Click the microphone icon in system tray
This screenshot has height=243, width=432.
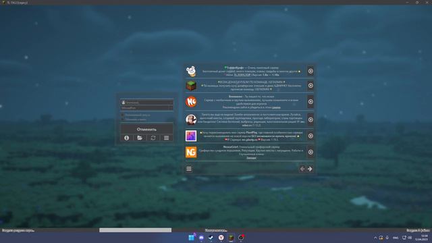coord(387,238)
